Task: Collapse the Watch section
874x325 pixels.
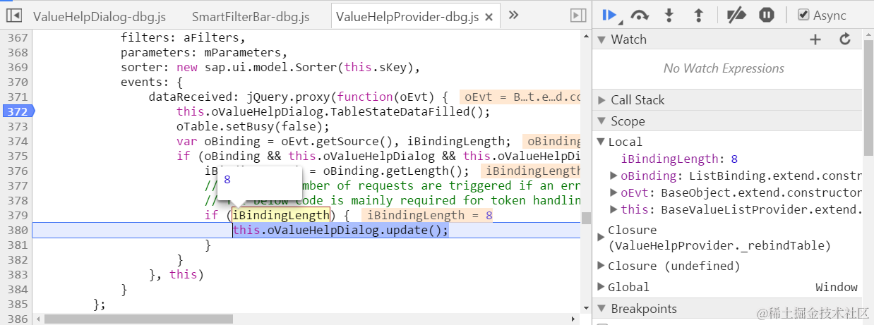Action: (601, 39)
